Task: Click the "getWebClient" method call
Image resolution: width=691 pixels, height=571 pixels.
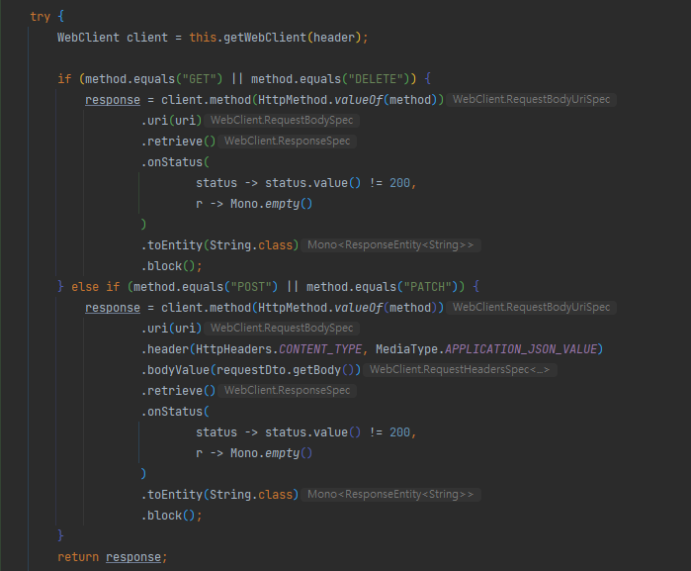Action: (x=265, y=38)
